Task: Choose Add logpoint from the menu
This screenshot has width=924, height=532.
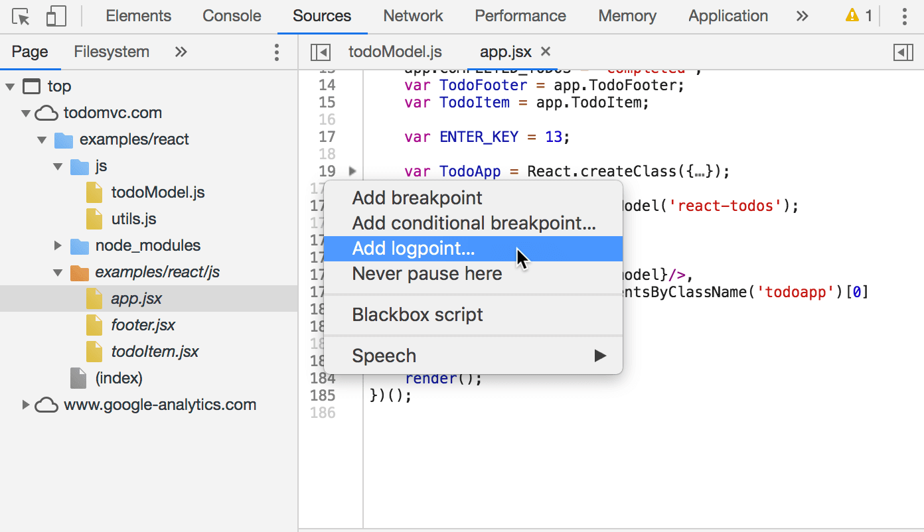Action: (x=413, y=248)
